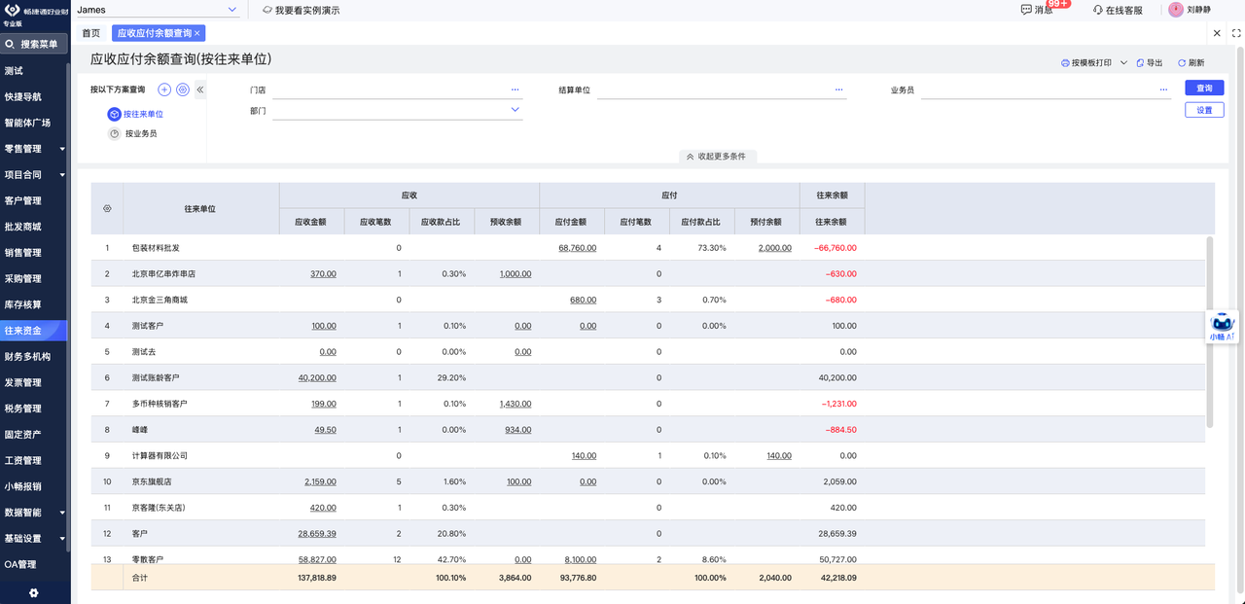Click 按模板打印 print icon
The height and width of the screenshot is (604, 1245).
tap(1065, 62)
